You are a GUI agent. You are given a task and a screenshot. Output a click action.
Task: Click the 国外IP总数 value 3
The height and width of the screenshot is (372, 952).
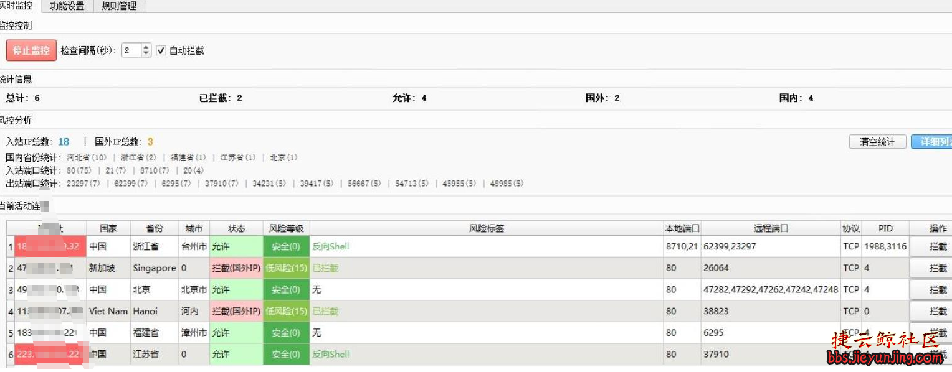pos(150,142)
